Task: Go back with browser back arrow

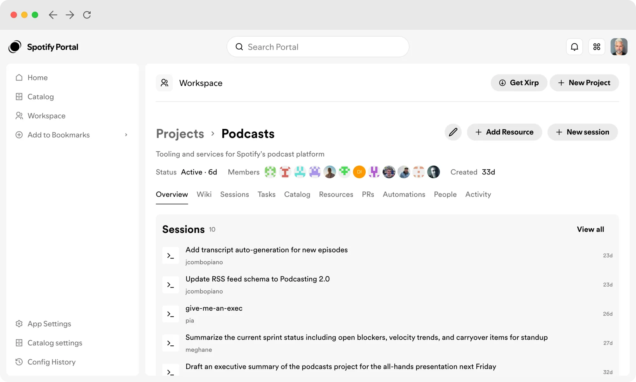Action: point(53,15)
